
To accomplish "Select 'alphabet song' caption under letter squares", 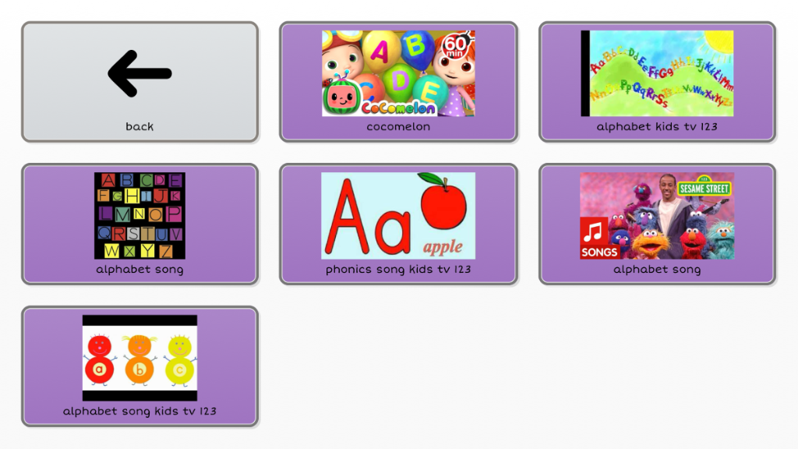I will point(139,269).
